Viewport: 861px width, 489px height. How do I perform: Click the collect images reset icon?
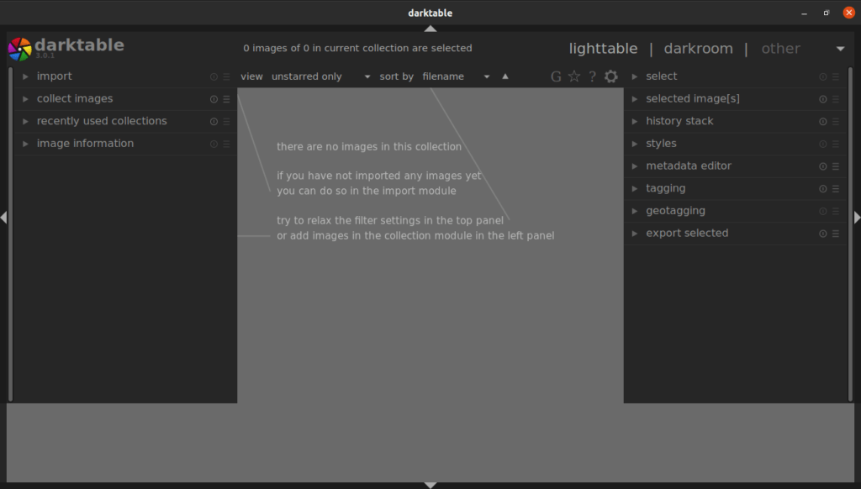pos(214,99)
